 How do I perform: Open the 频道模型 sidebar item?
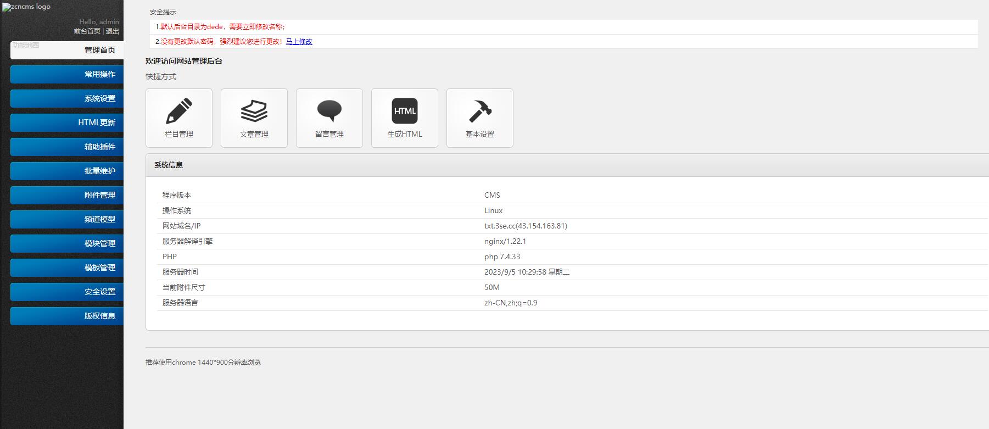point(99,219)
